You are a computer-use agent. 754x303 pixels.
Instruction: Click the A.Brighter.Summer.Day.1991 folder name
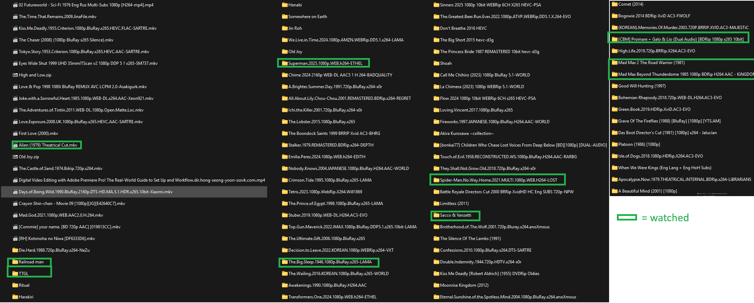click(335, 87)
